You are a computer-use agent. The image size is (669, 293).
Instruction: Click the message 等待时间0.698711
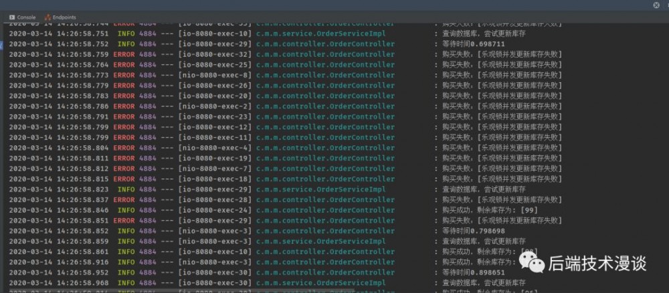click(x=473, y=44)
